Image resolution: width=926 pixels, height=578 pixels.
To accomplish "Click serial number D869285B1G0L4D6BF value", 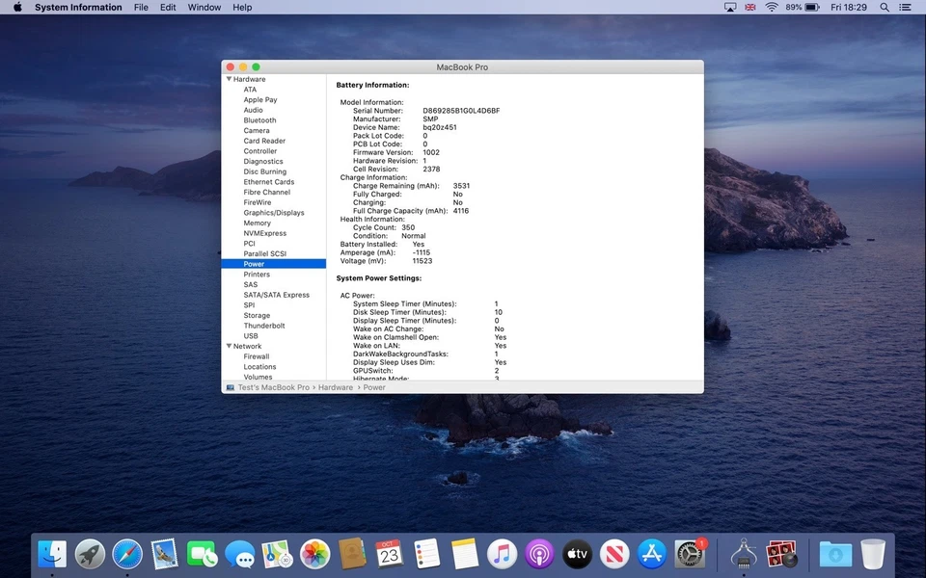I will point(461,110).
